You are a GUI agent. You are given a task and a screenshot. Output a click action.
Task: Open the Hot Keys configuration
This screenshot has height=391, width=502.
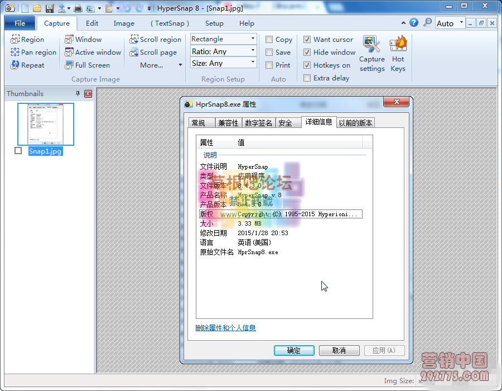(398, 54)
